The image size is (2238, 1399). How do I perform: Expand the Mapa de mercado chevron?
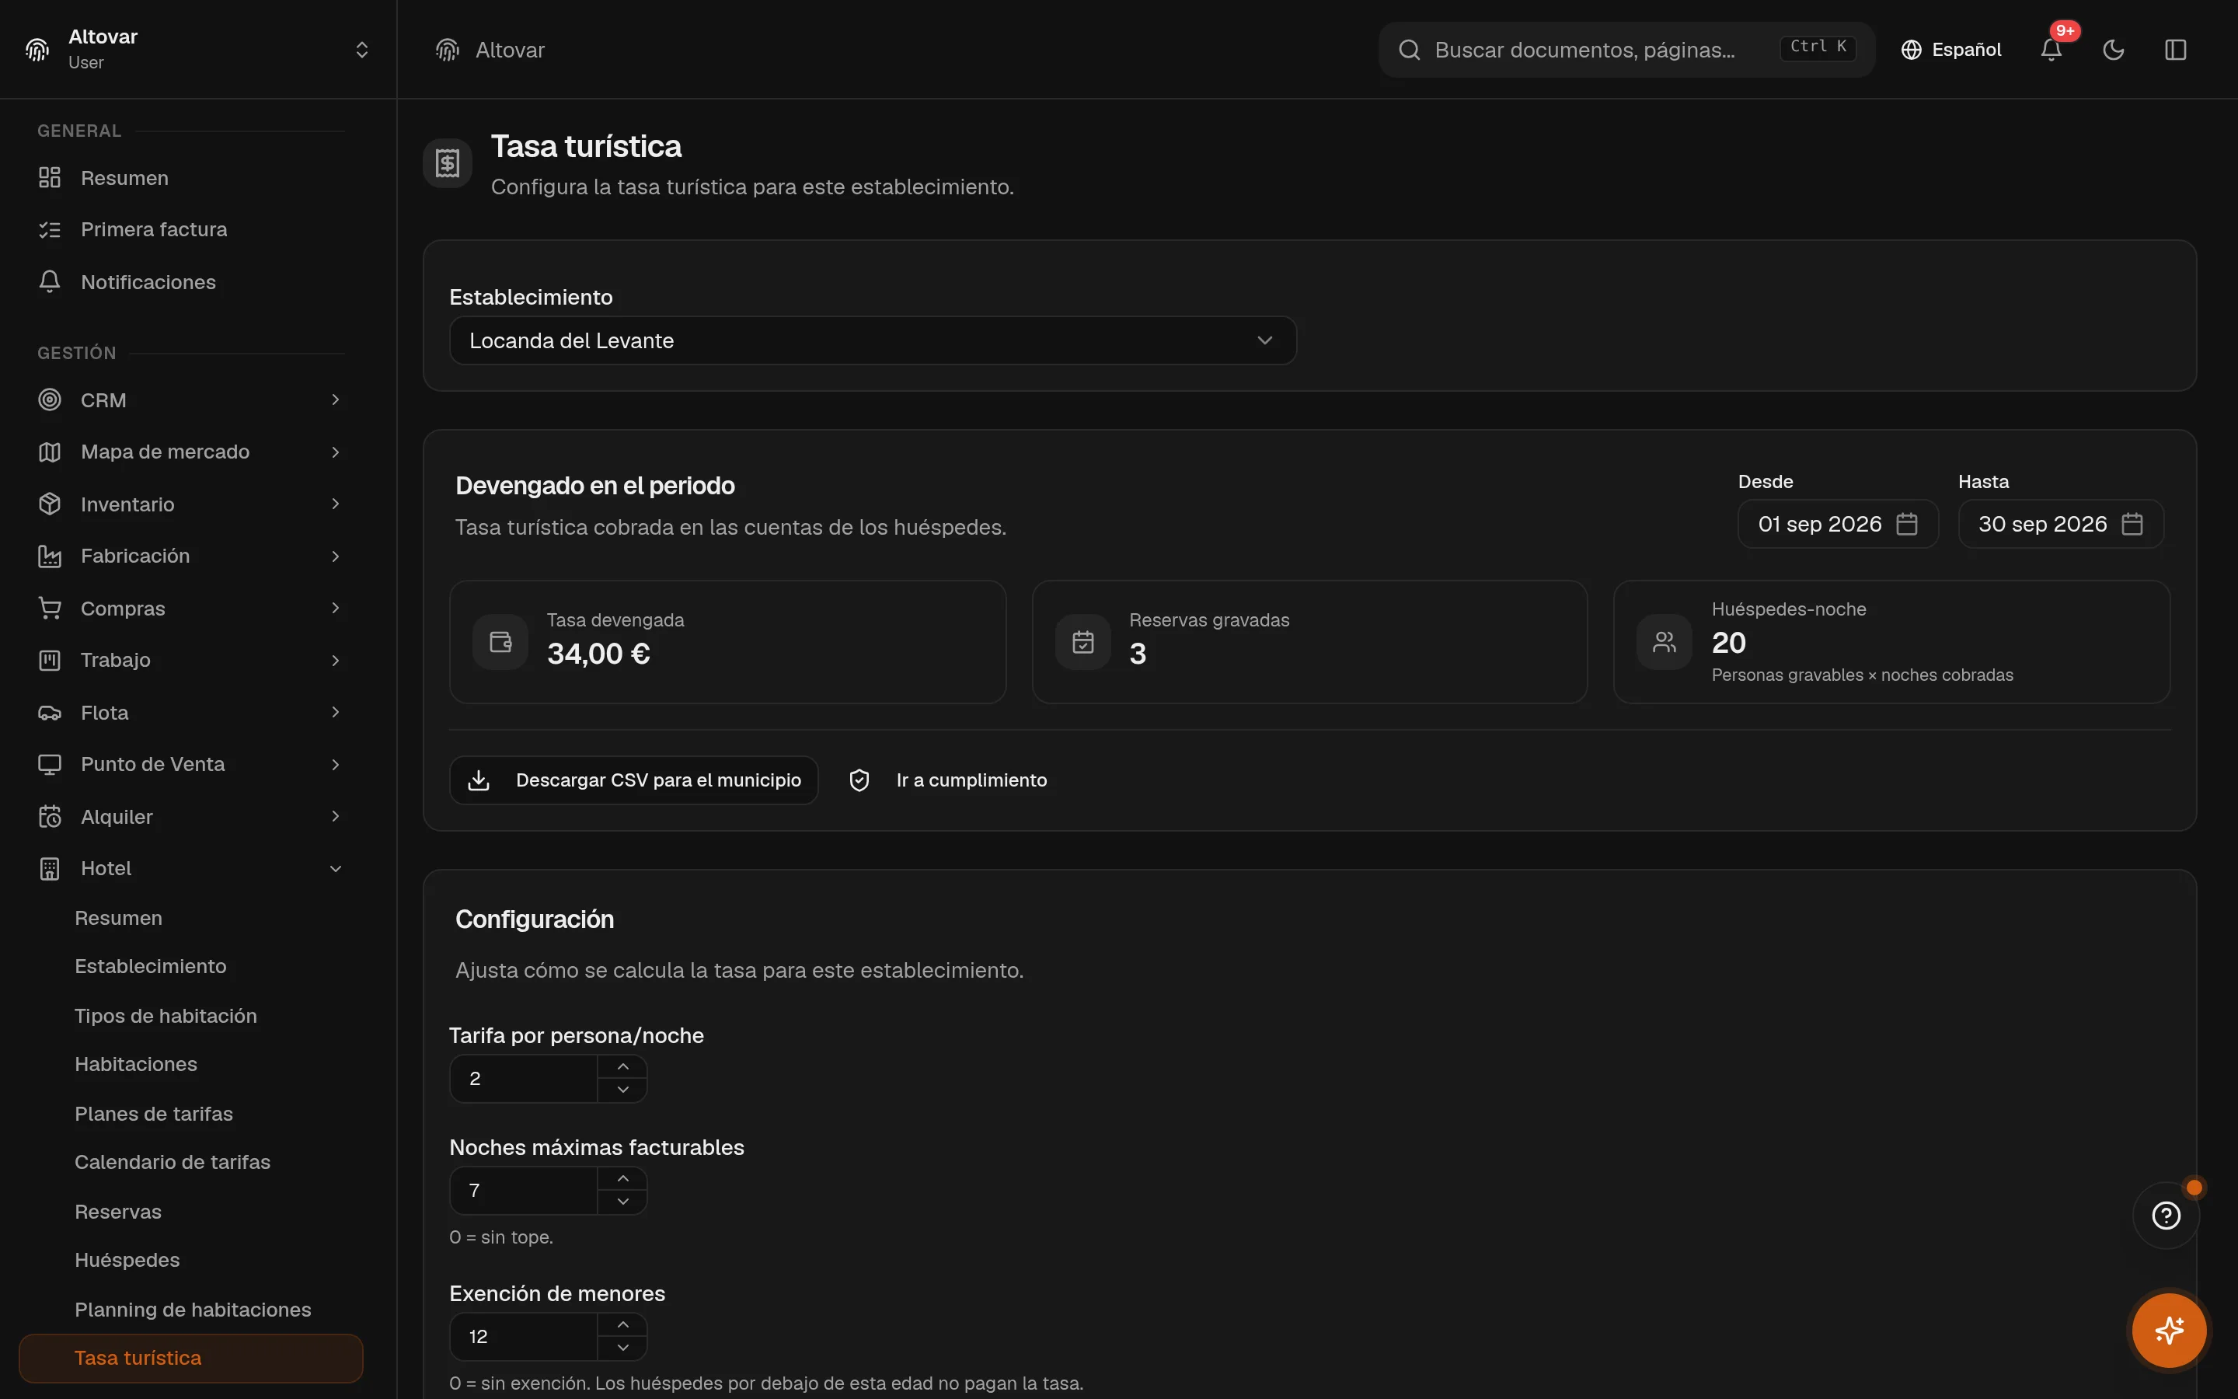click(336, 452)
